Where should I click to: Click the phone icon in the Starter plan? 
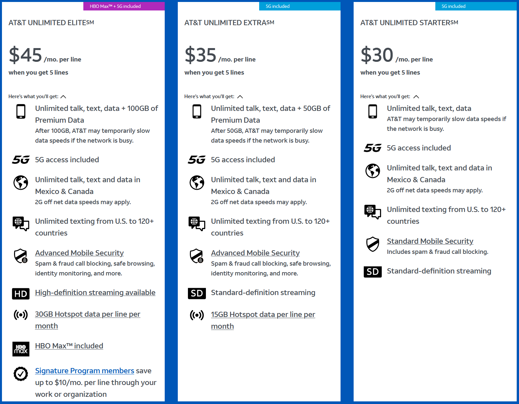(x=373, y=112)
